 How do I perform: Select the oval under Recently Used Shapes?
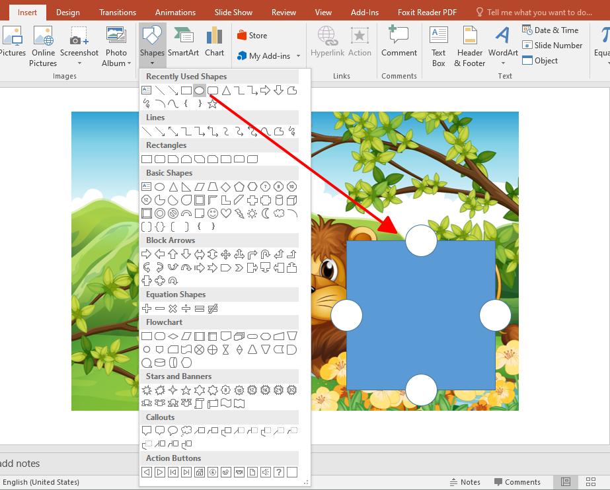(x=199, y=90)
